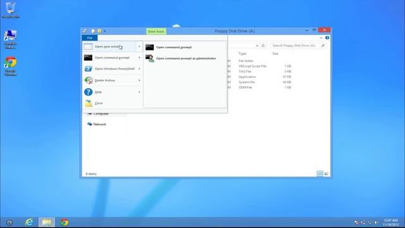The image size is (405, 228).
Task: Click the Size column header
Action: point(275,53)
